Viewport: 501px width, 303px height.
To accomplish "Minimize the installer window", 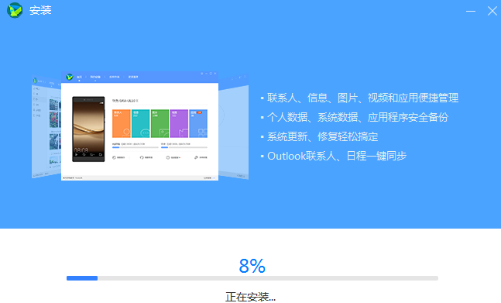I will (x=471, y=11).
